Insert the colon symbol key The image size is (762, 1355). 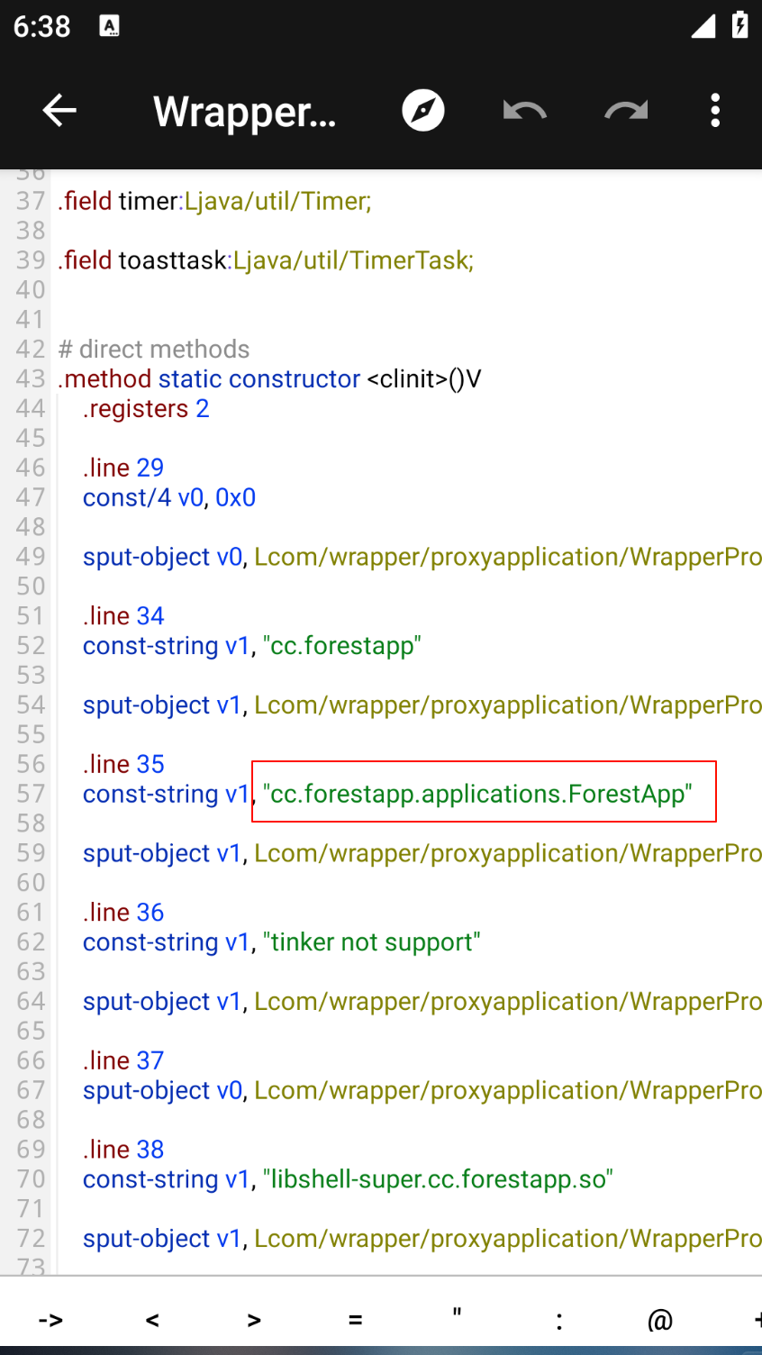point(559,1320)
